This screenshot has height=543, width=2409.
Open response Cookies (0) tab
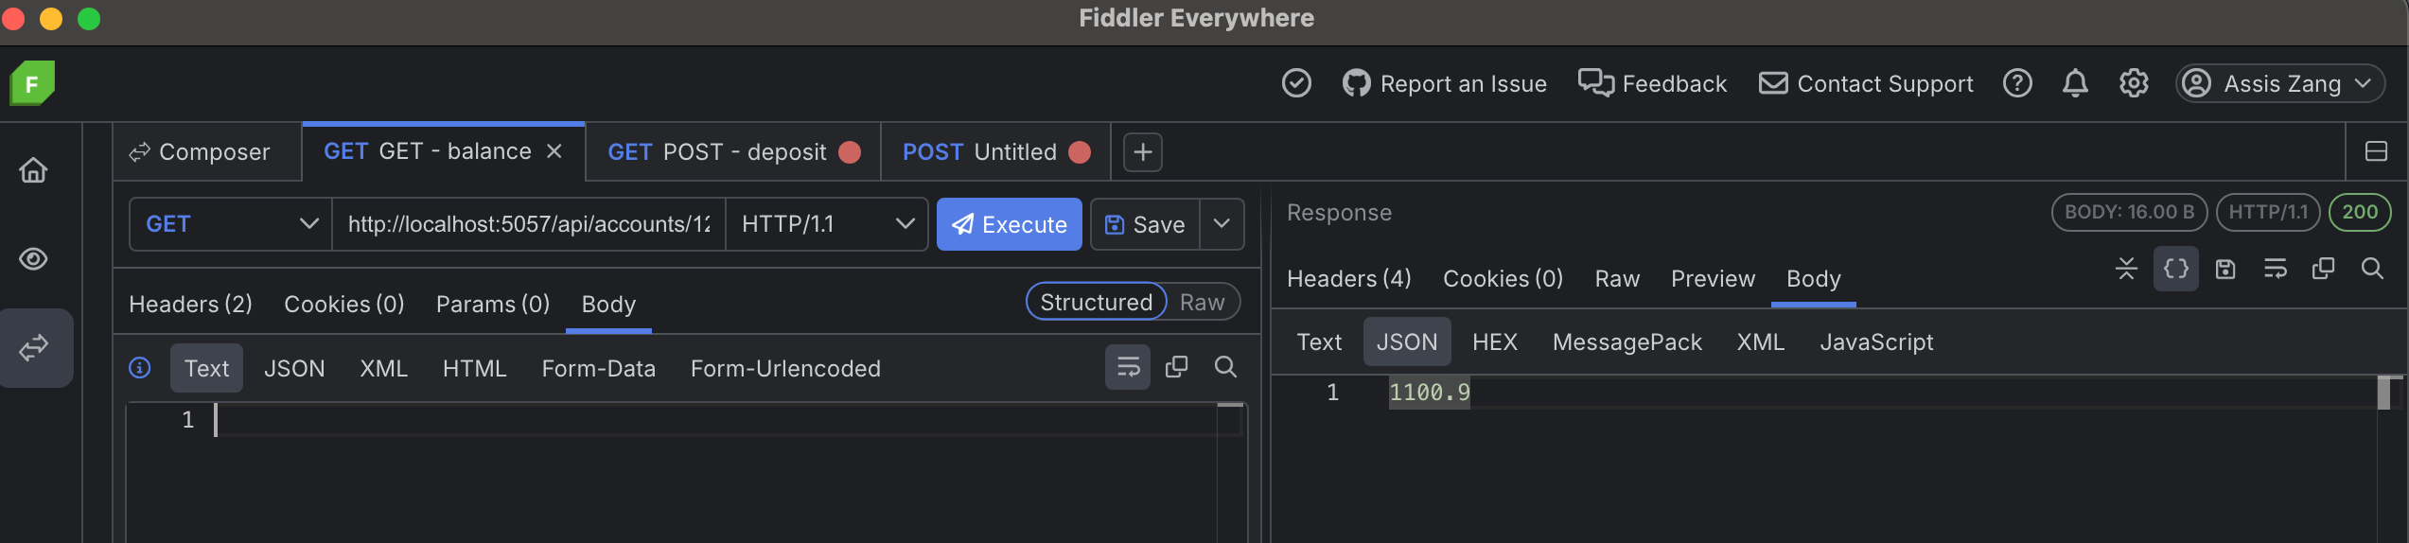pos(1503,278)
